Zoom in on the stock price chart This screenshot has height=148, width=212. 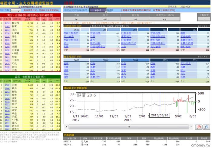[199, 127]
